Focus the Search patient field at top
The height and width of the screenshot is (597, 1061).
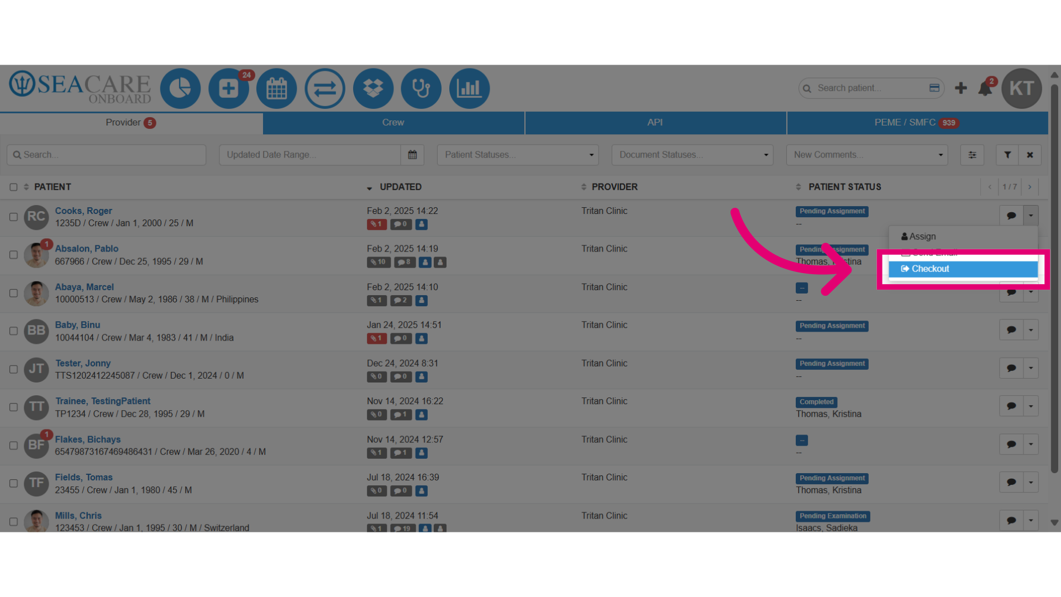point(871,88)
